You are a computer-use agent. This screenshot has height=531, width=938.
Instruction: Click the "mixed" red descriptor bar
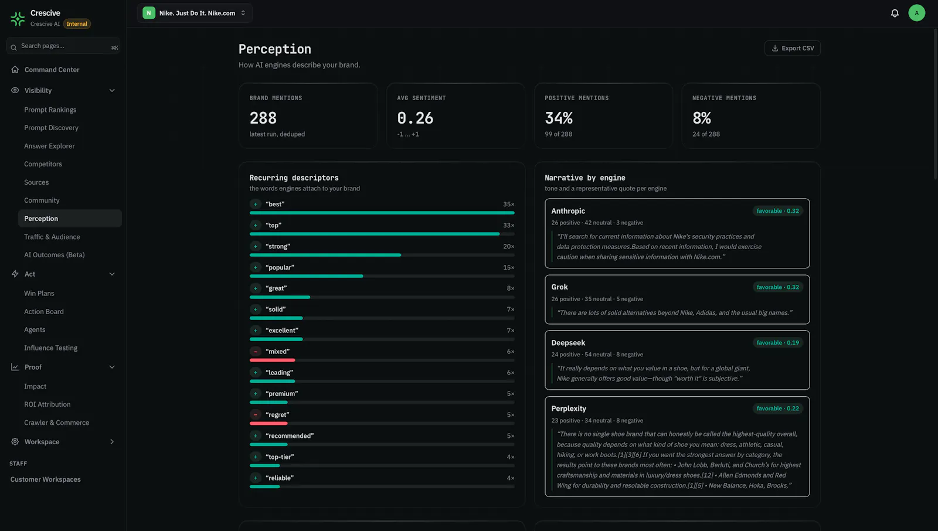coord(272,360)
